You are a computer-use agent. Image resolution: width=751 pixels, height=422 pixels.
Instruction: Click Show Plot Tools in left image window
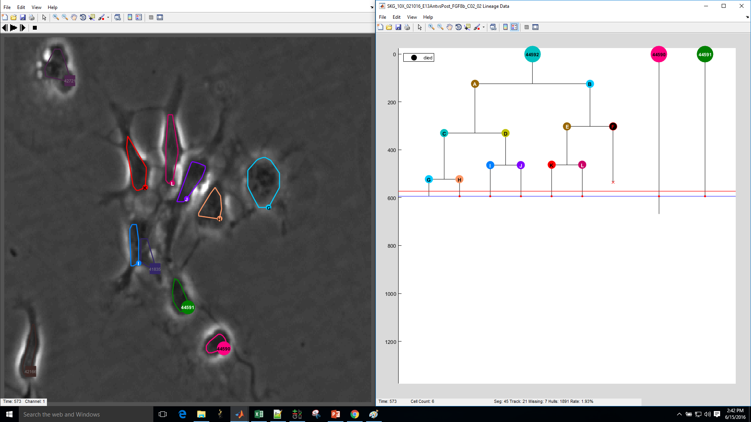(160, 17)
